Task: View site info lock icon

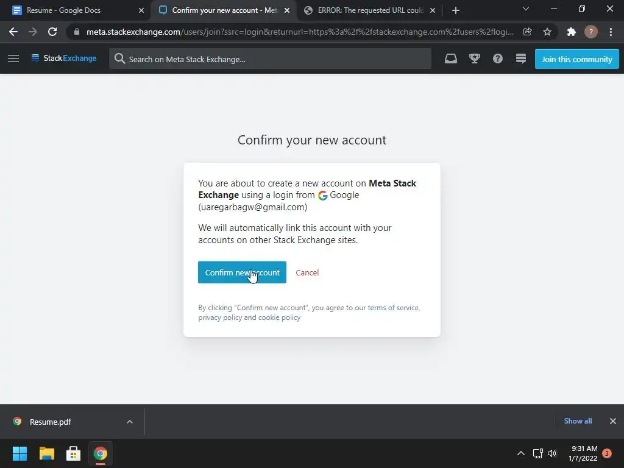Action: point(77,32)
